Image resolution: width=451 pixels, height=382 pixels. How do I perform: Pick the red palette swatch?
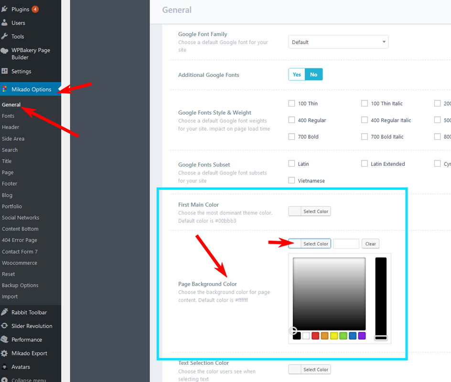pos(315,335)
